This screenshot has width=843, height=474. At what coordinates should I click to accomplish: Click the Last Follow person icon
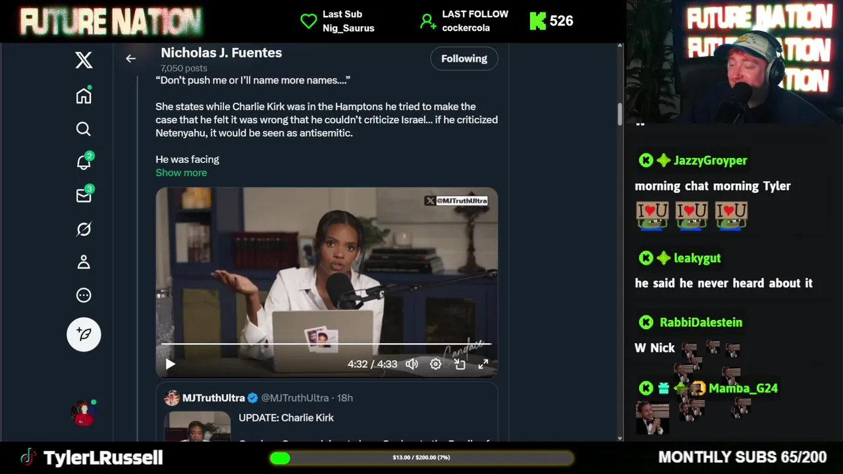tap(428, 22)
